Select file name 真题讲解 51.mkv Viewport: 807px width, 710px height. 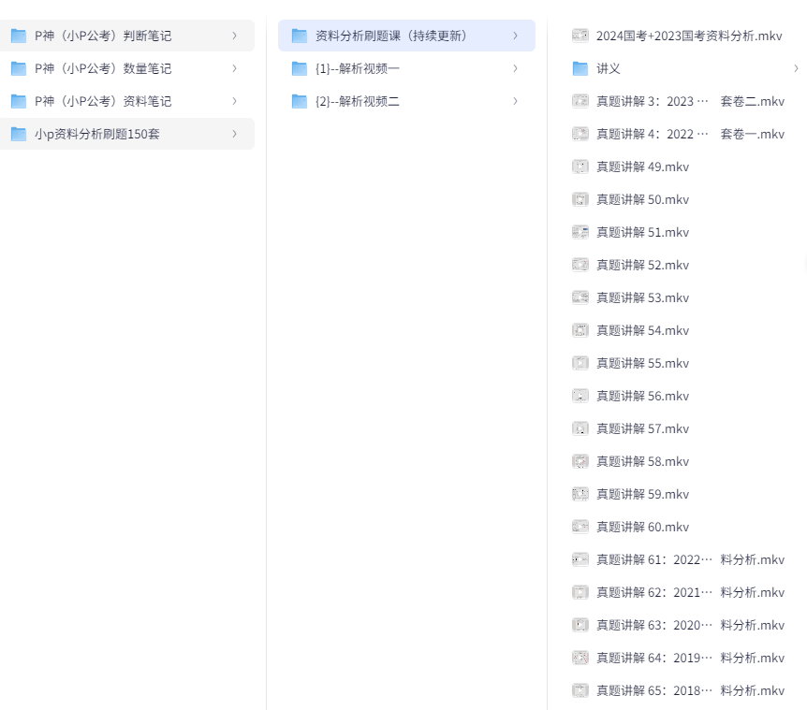pyautogui.click(x=643, y=232)
